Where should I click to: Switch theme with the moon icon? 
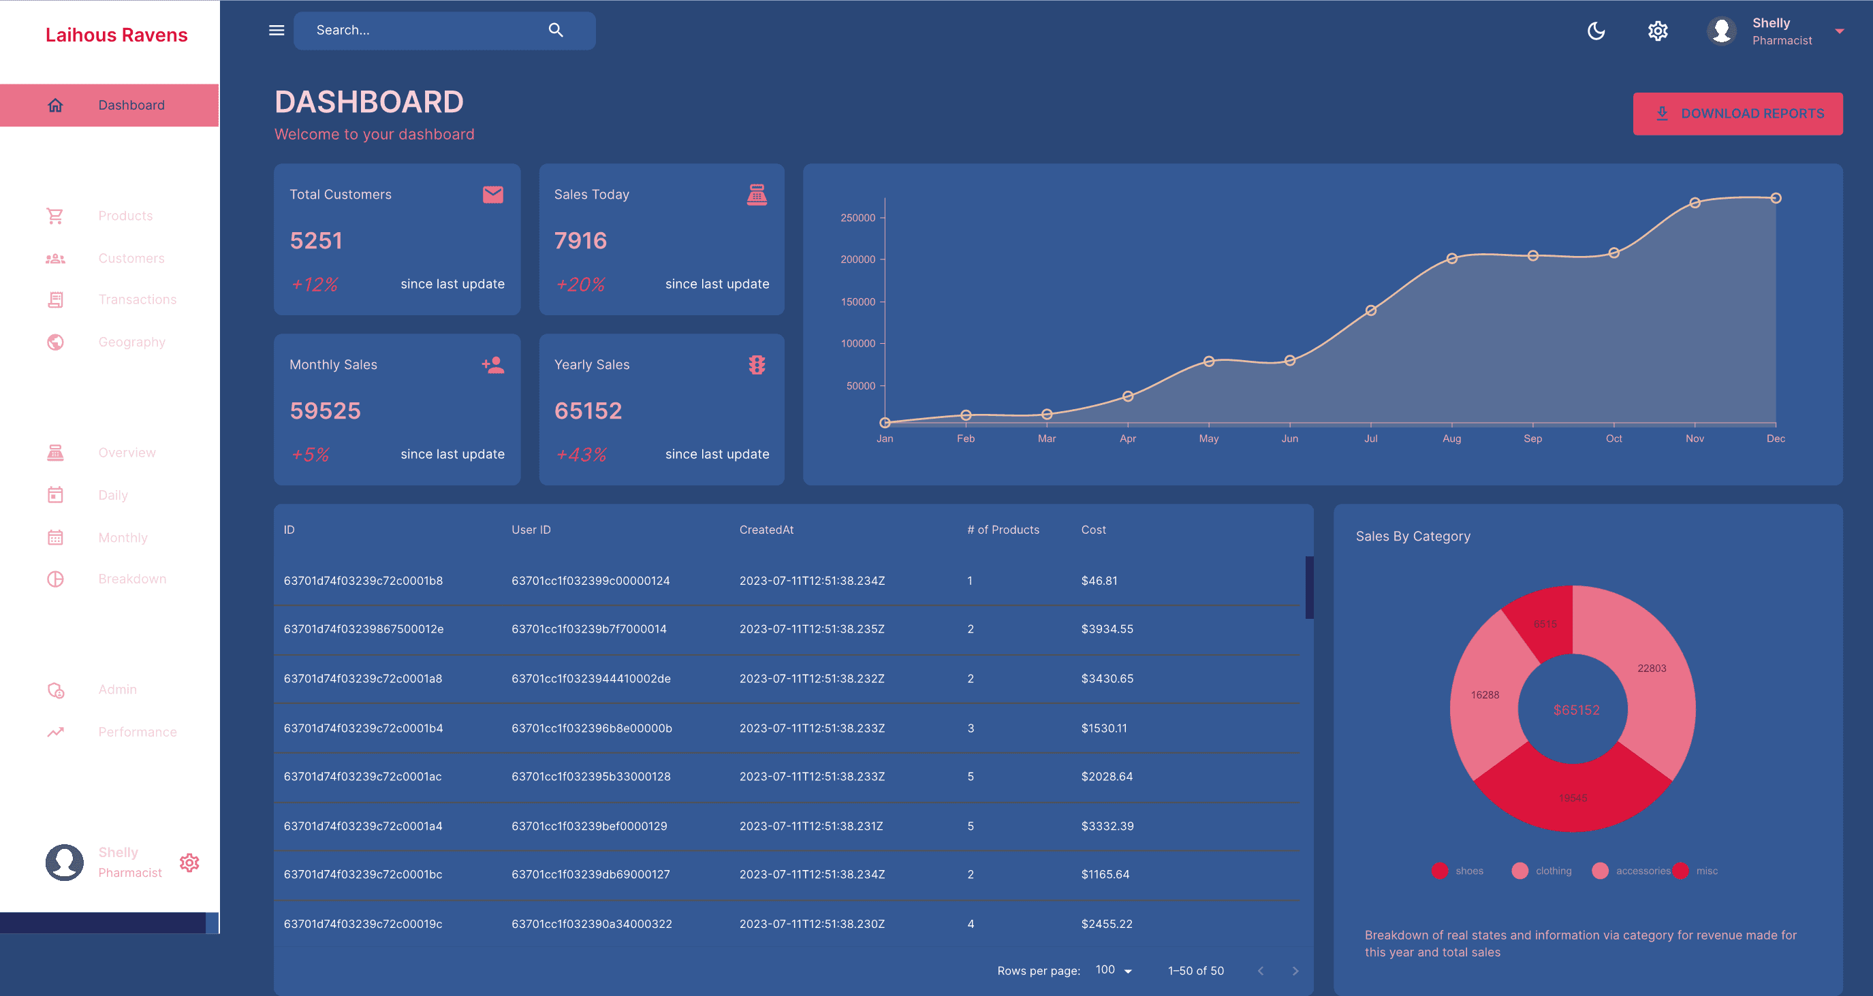(x=1596, y=31)
